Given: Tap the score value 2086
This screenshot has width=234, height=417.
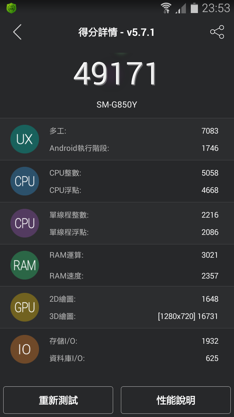Looking at the screenshot, I should click(210, 232).
